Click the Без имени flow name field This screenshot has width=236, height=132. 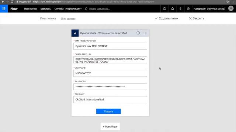point(68,19)
